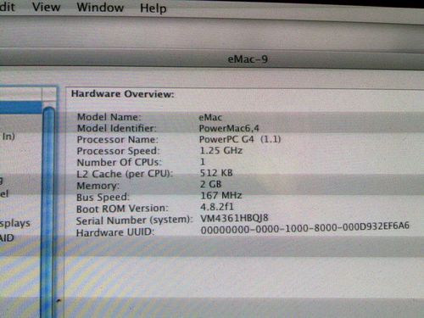Open the partially visible Edit menu
Screen dimensions: 424x318
[x=7, y=6]
